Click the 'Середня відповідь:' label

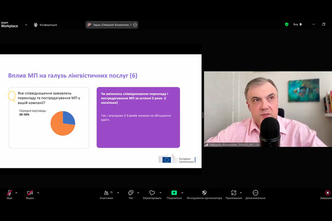tap(33, 110)
